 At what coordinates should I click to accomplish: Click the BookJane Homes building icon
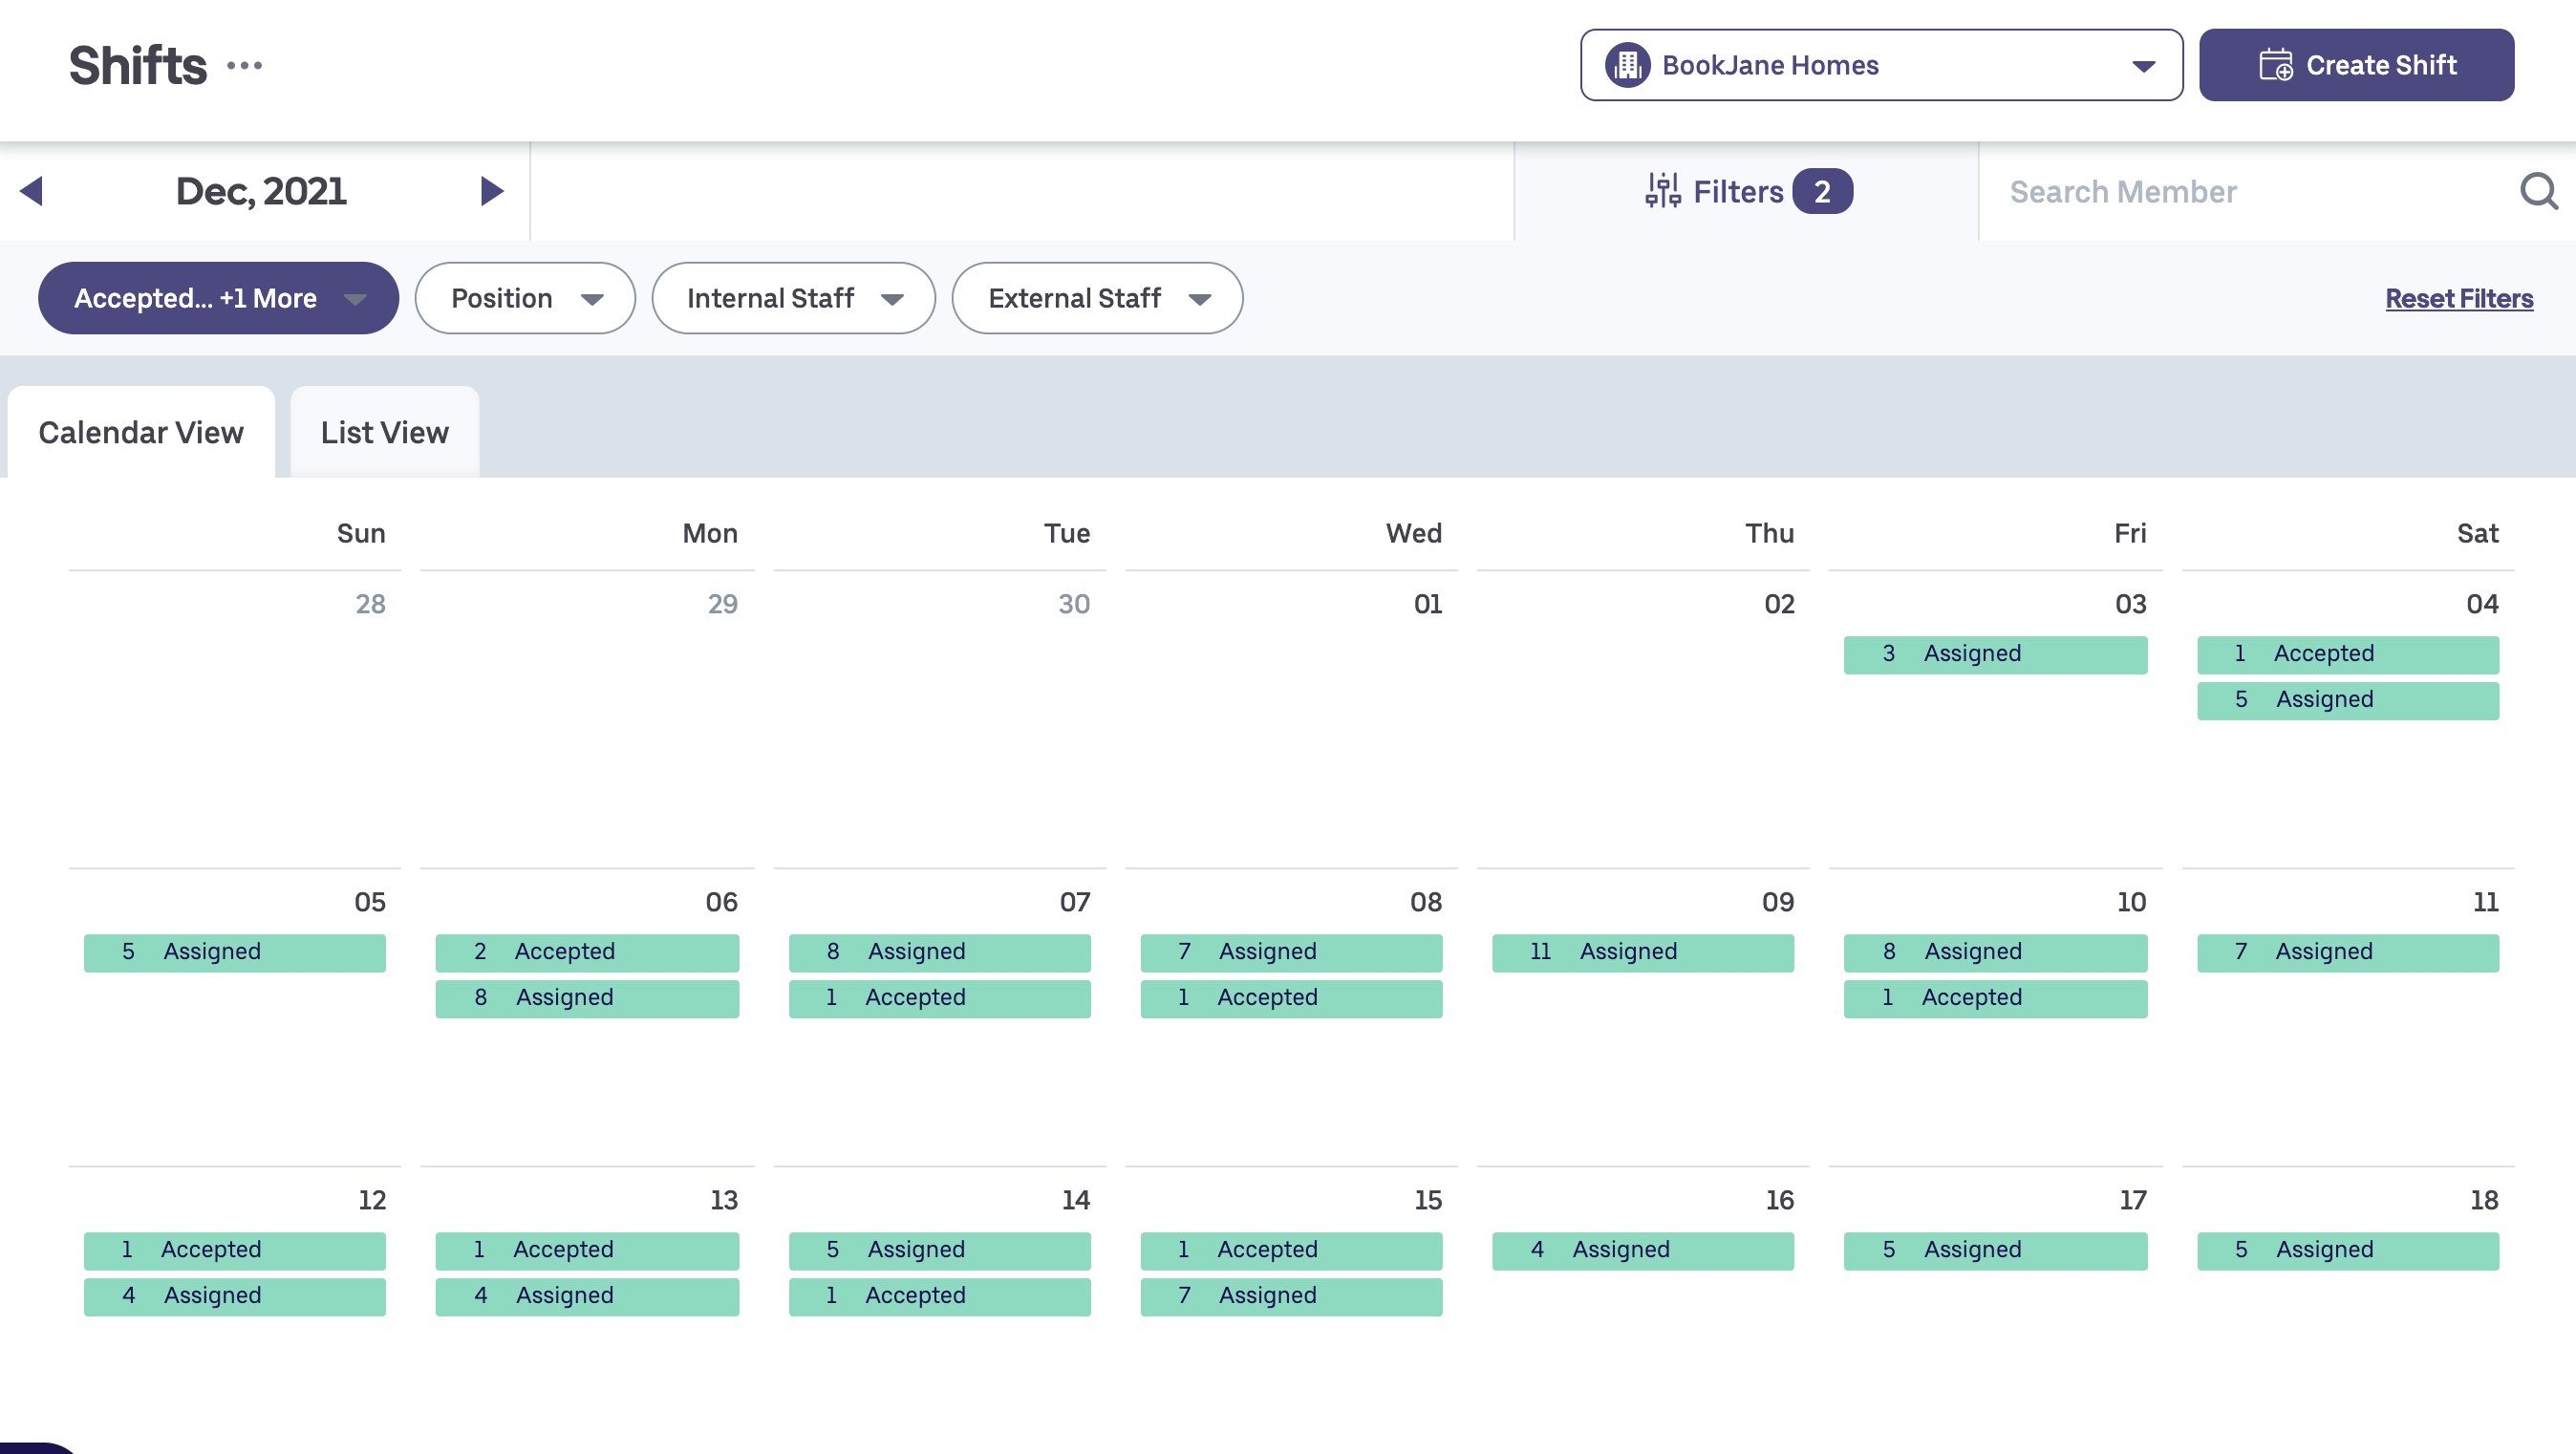coord(1627,65)
